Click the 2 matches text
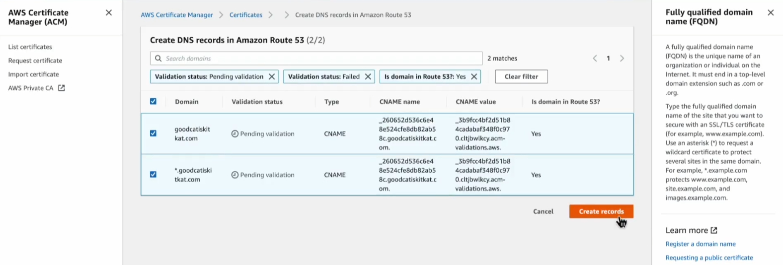This screenshot has height=265, width=783. tap(502, 59)
